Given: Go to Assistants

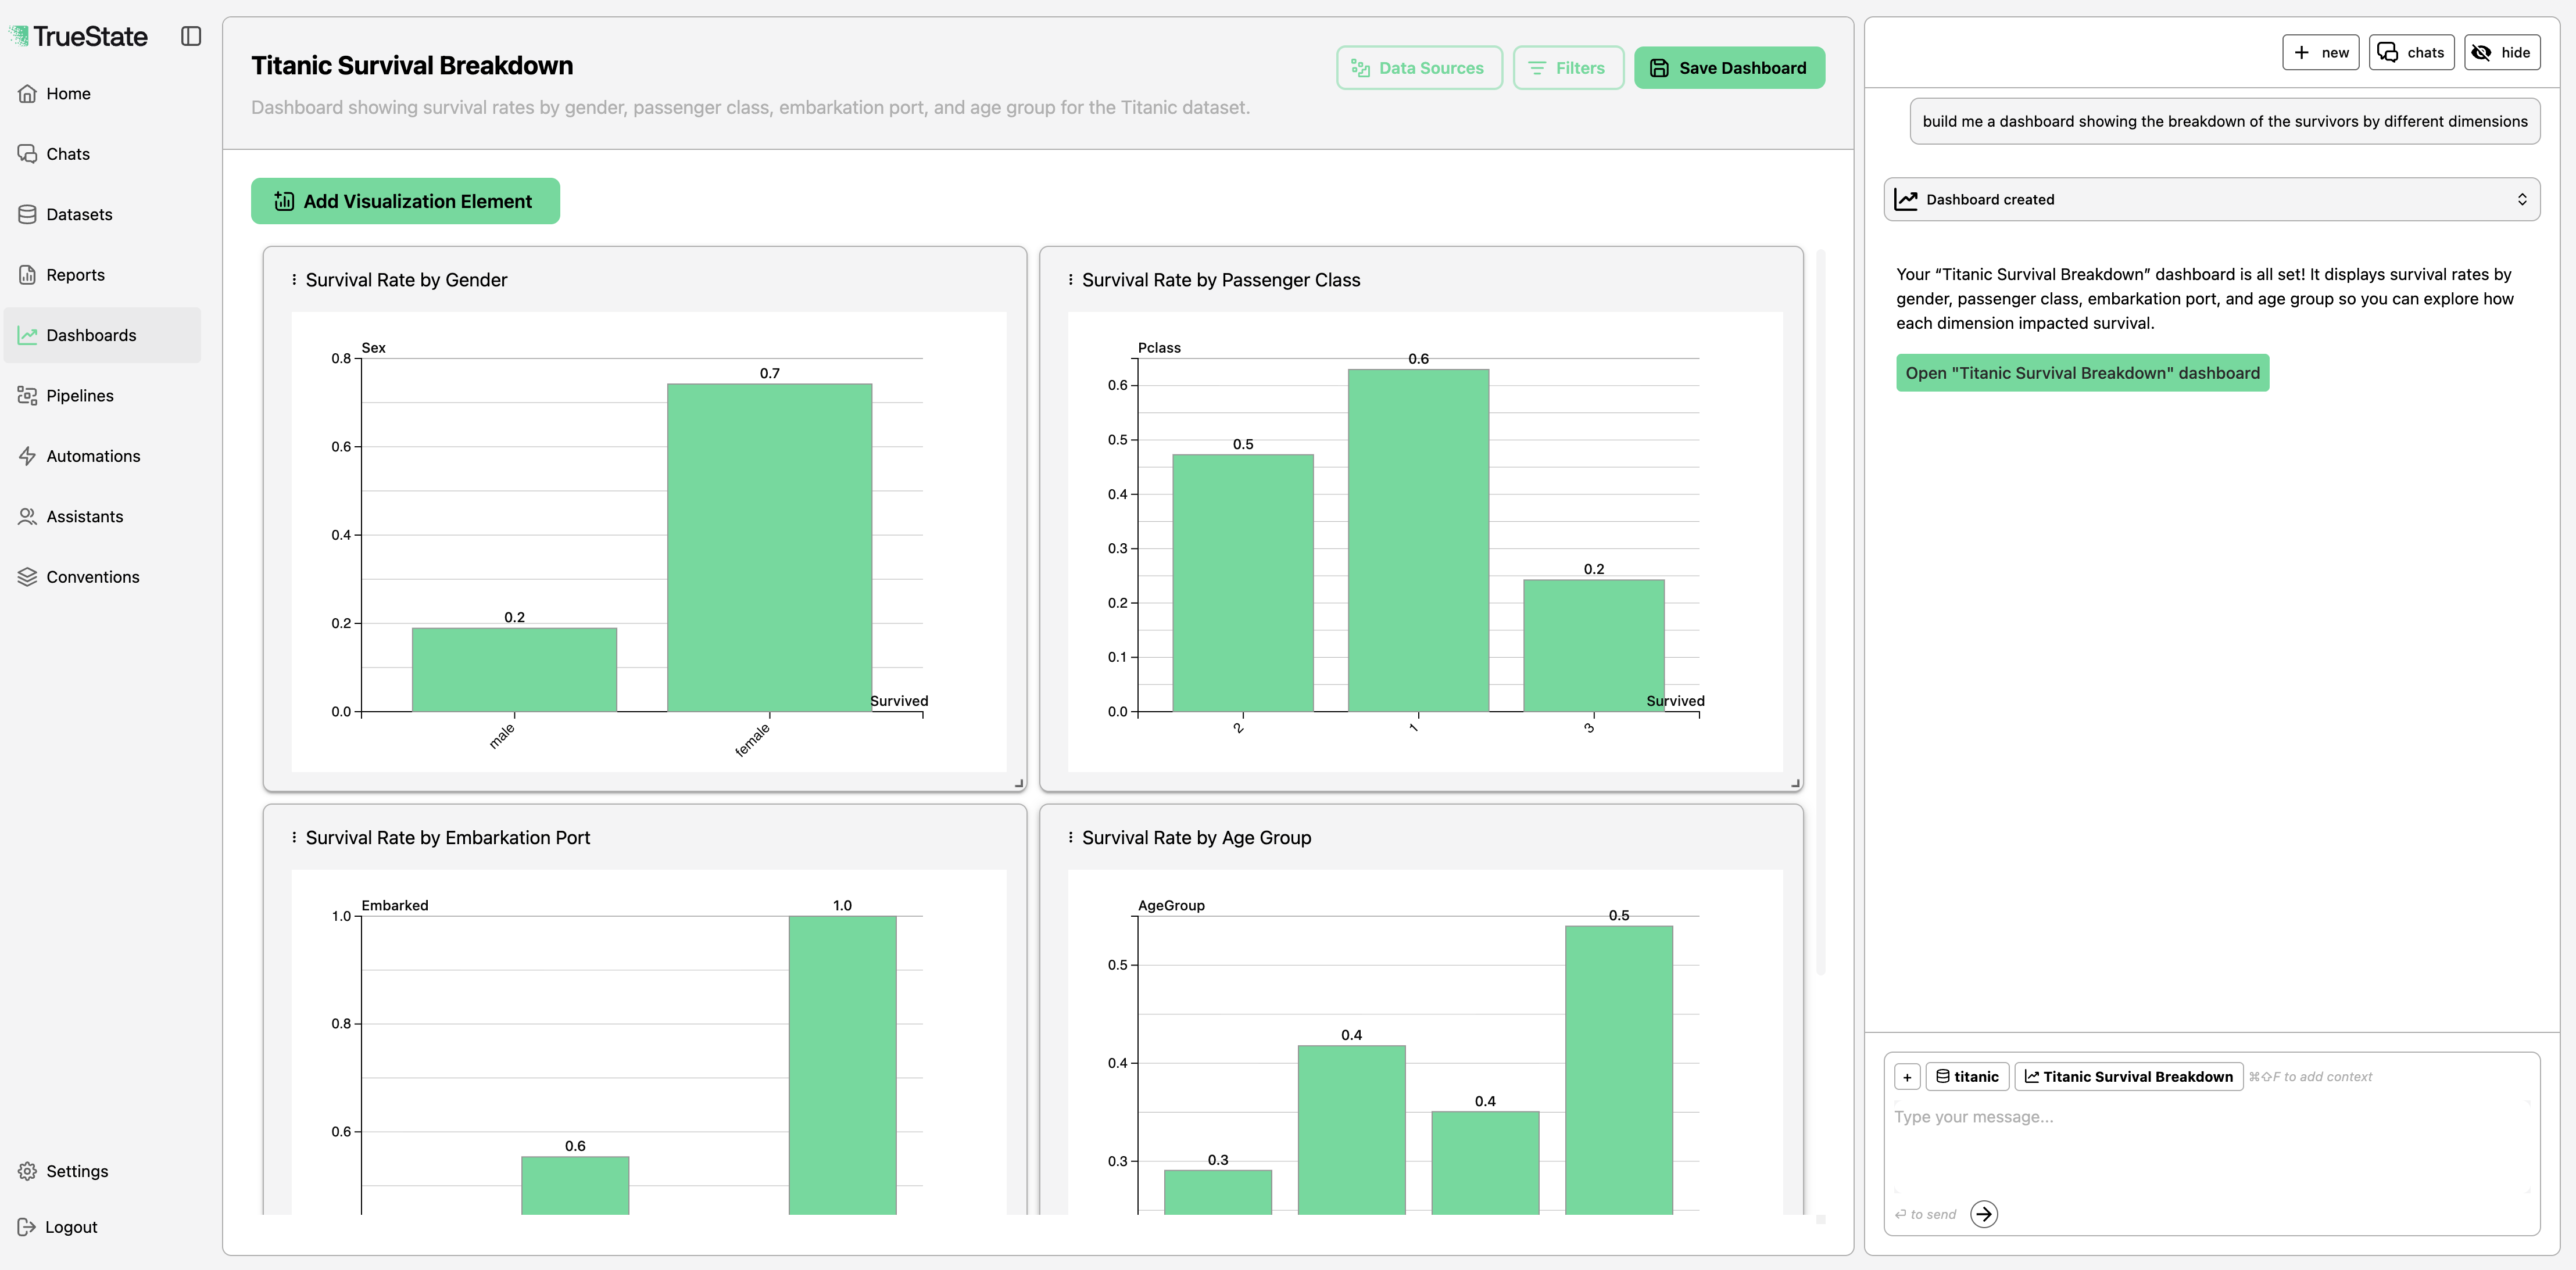Looking at the screenshot, I should [102, 516].
